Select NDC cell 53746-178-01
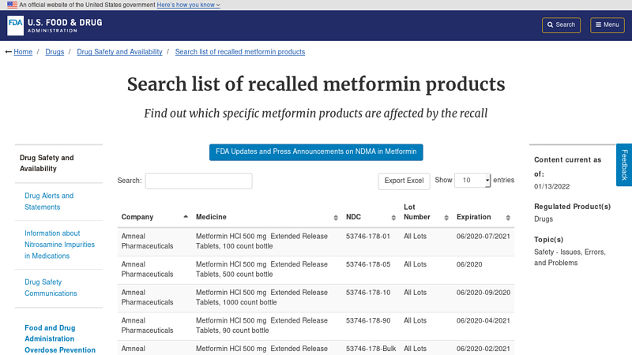 click(x=368, y=236)
